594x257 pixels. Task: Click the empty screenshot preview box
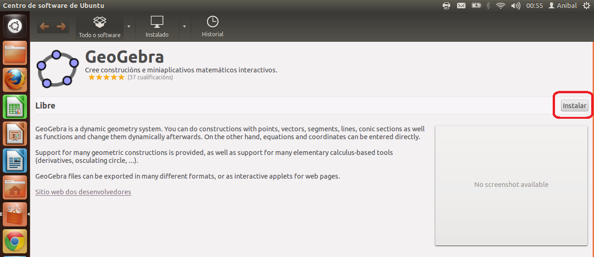[511, 185]
